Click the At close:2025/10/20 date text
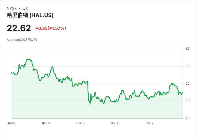Viewport: 197px width, 137px height. pyautogui.click(x=22, y=40)
